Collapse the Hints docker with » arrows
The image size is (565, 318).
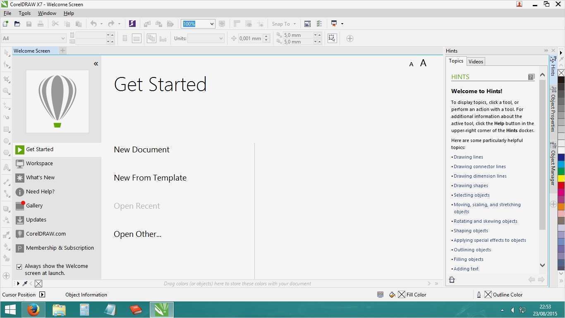[546, 51]
